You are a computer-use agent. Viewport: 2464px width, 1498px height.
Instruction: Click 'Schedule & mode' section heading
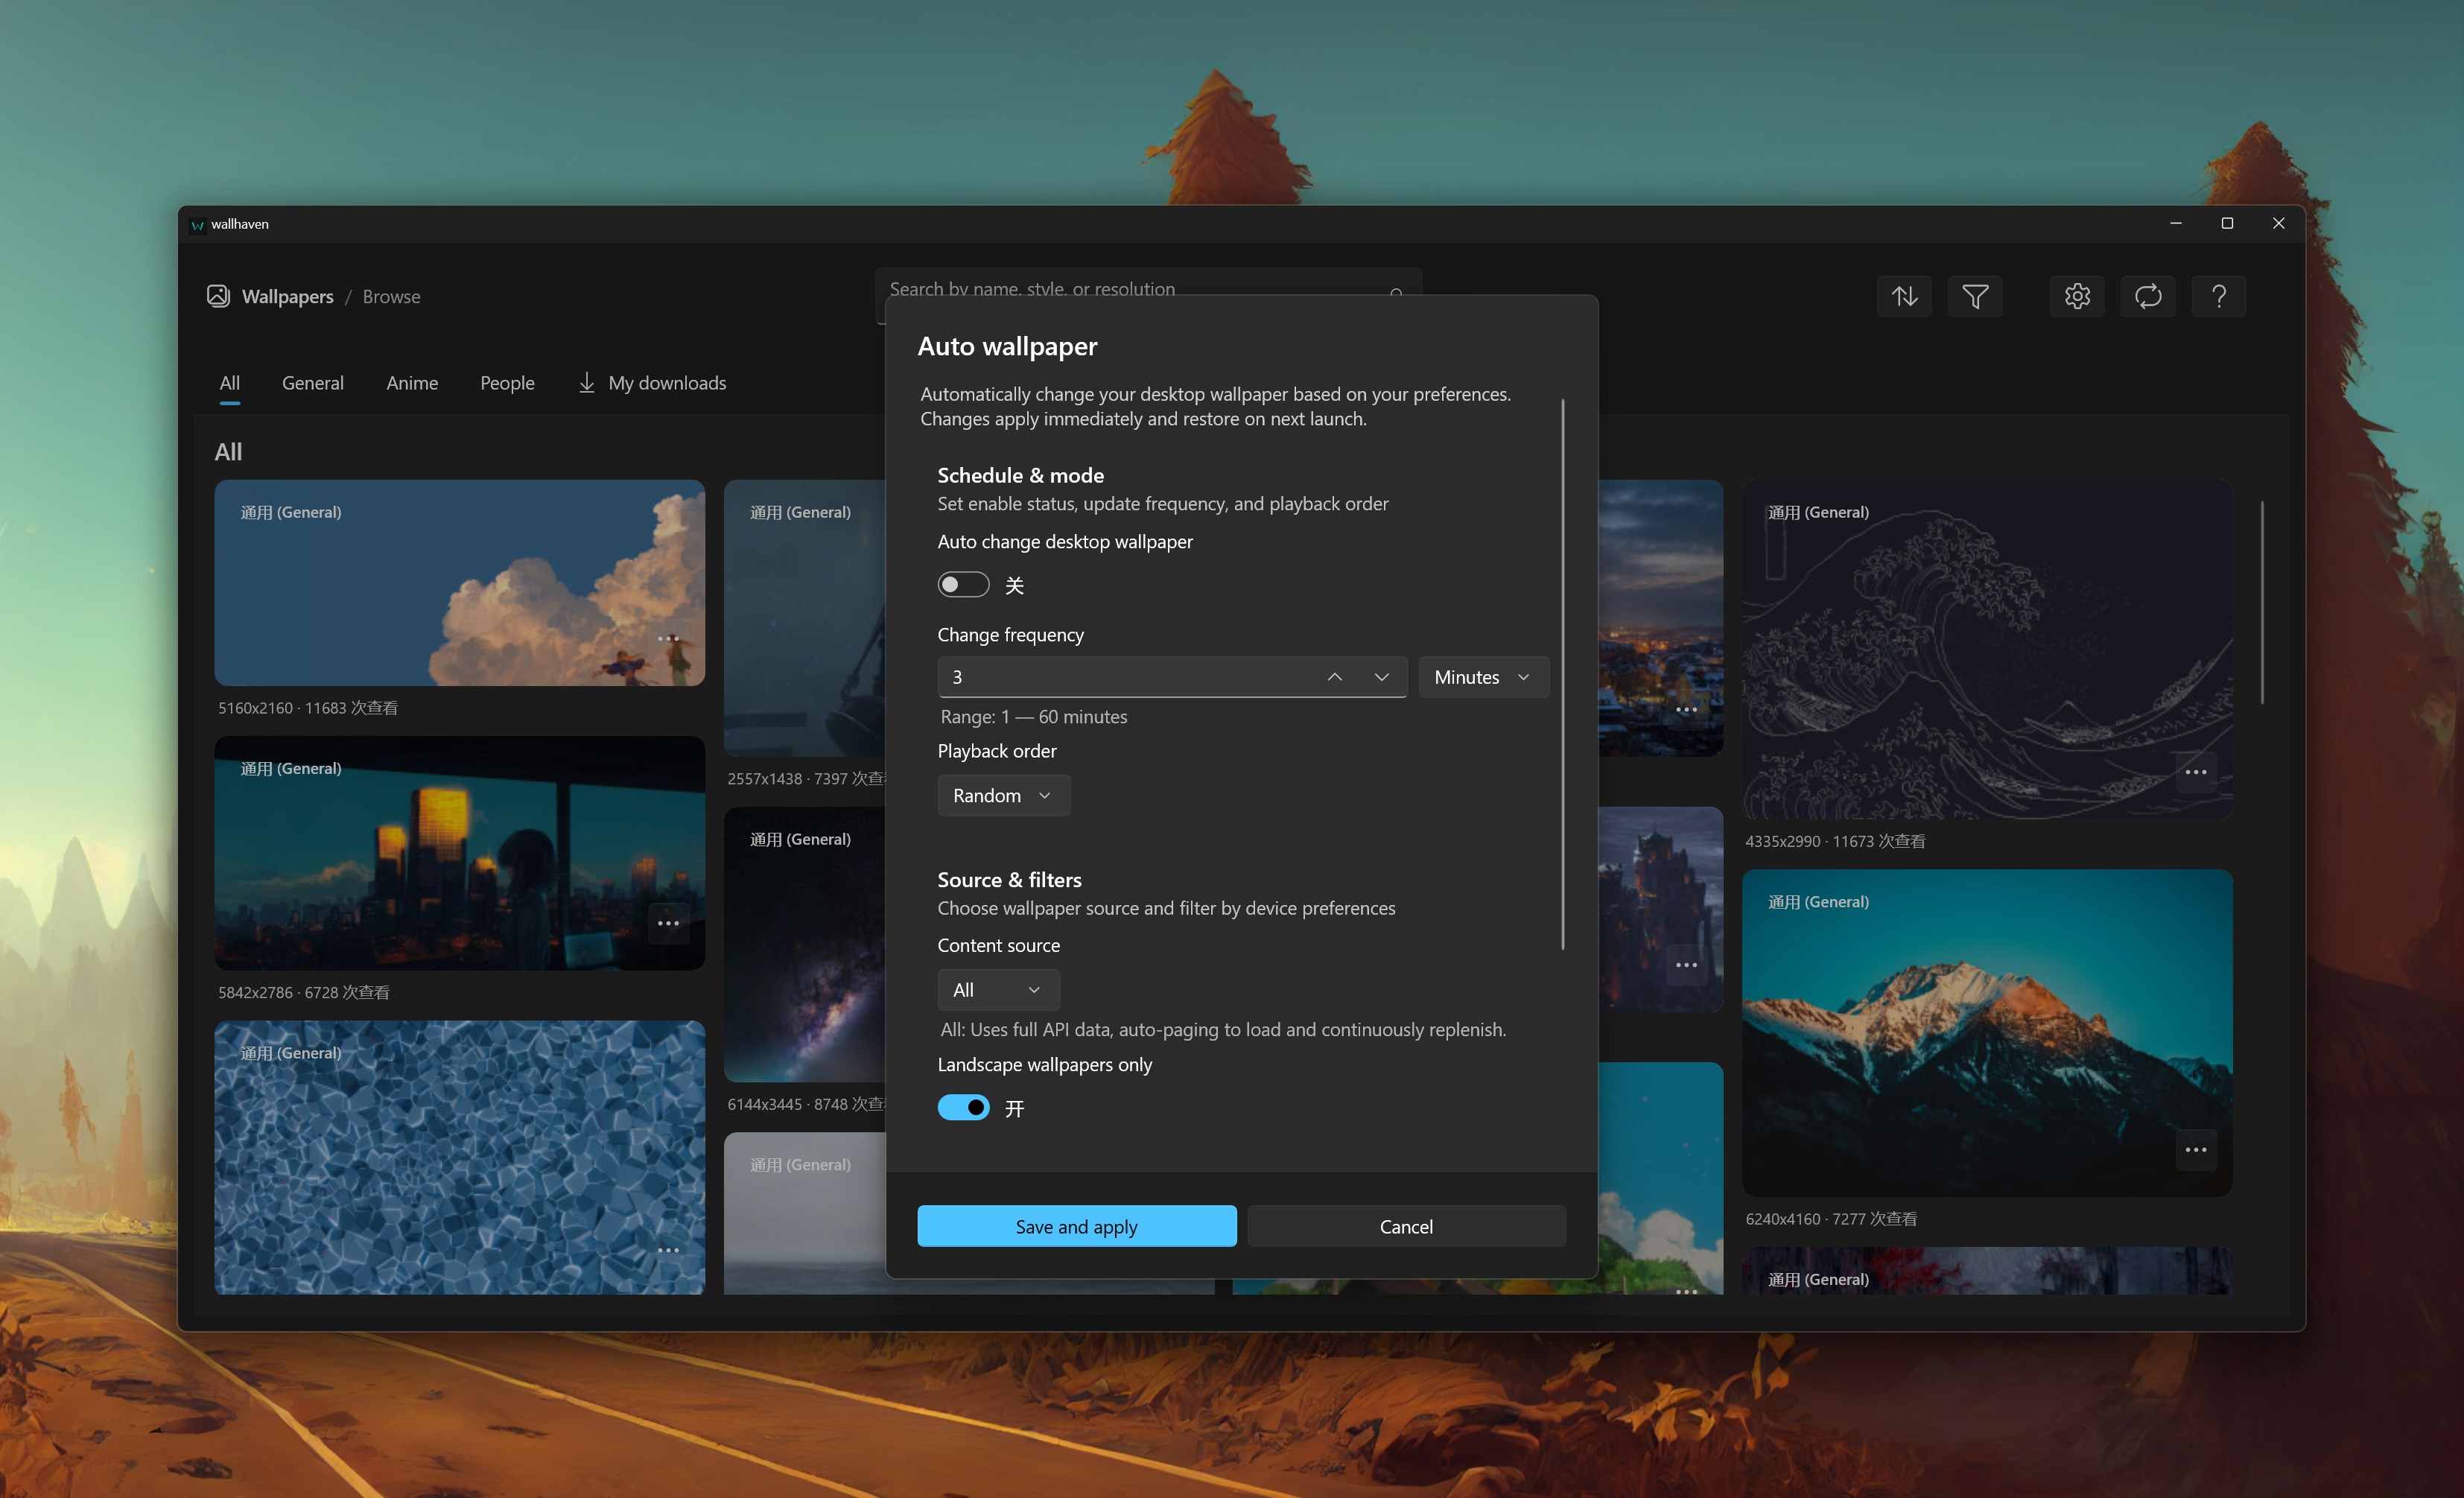tap(1020, 475)
